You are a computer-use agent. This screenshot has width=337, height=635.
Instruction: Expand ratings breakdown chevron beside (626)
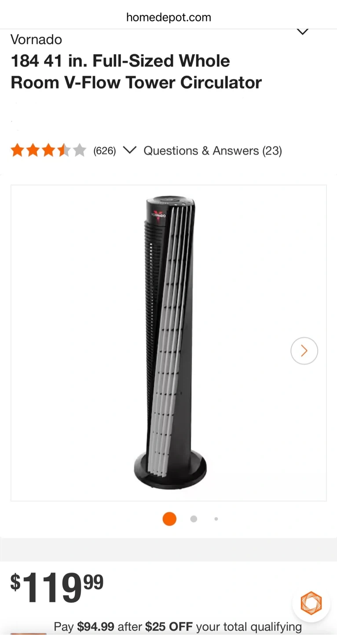129,150
